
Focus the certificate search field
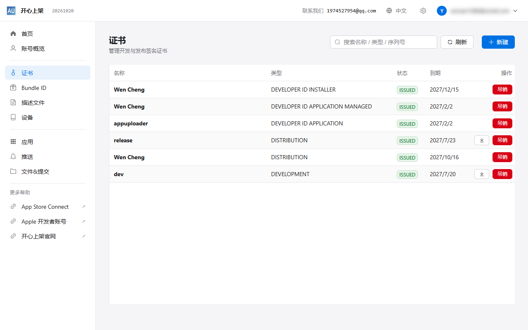384,42
